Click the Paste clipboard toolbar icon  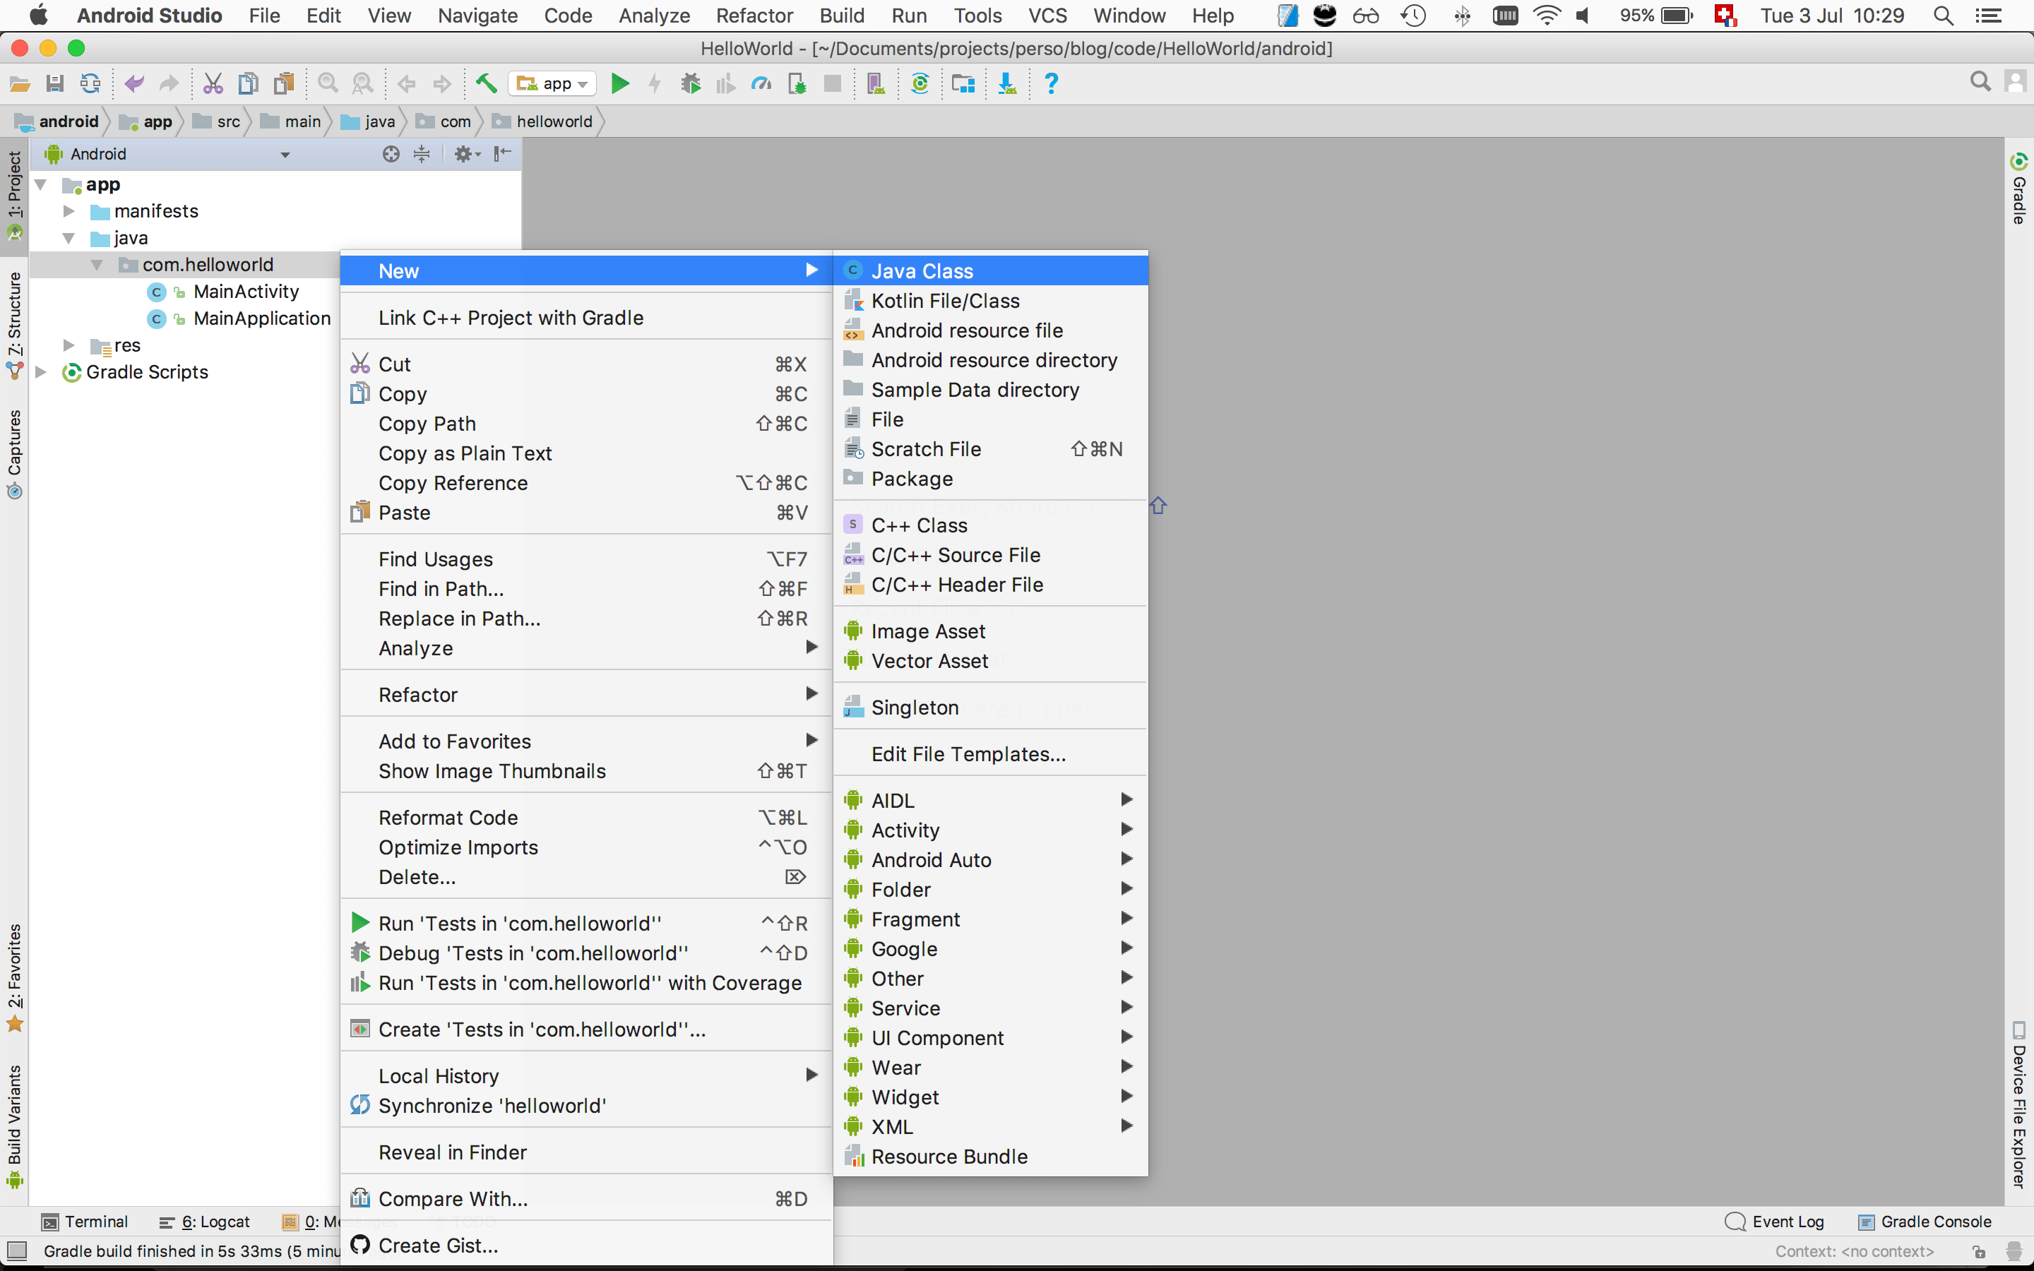point(284,83)
